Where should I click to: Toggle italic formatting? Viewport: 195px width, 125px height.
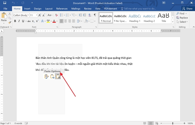pos(19,21)
